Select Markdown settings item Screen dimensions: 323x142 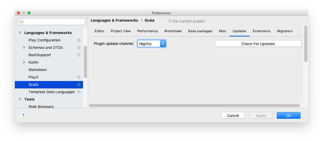[38, 70]
